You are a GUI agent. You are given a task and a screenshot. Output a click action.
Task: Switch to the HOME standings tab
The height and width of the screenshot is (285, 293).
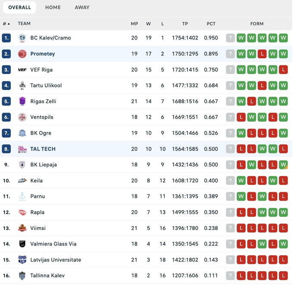pyautogui.click(x=53, y=7)
